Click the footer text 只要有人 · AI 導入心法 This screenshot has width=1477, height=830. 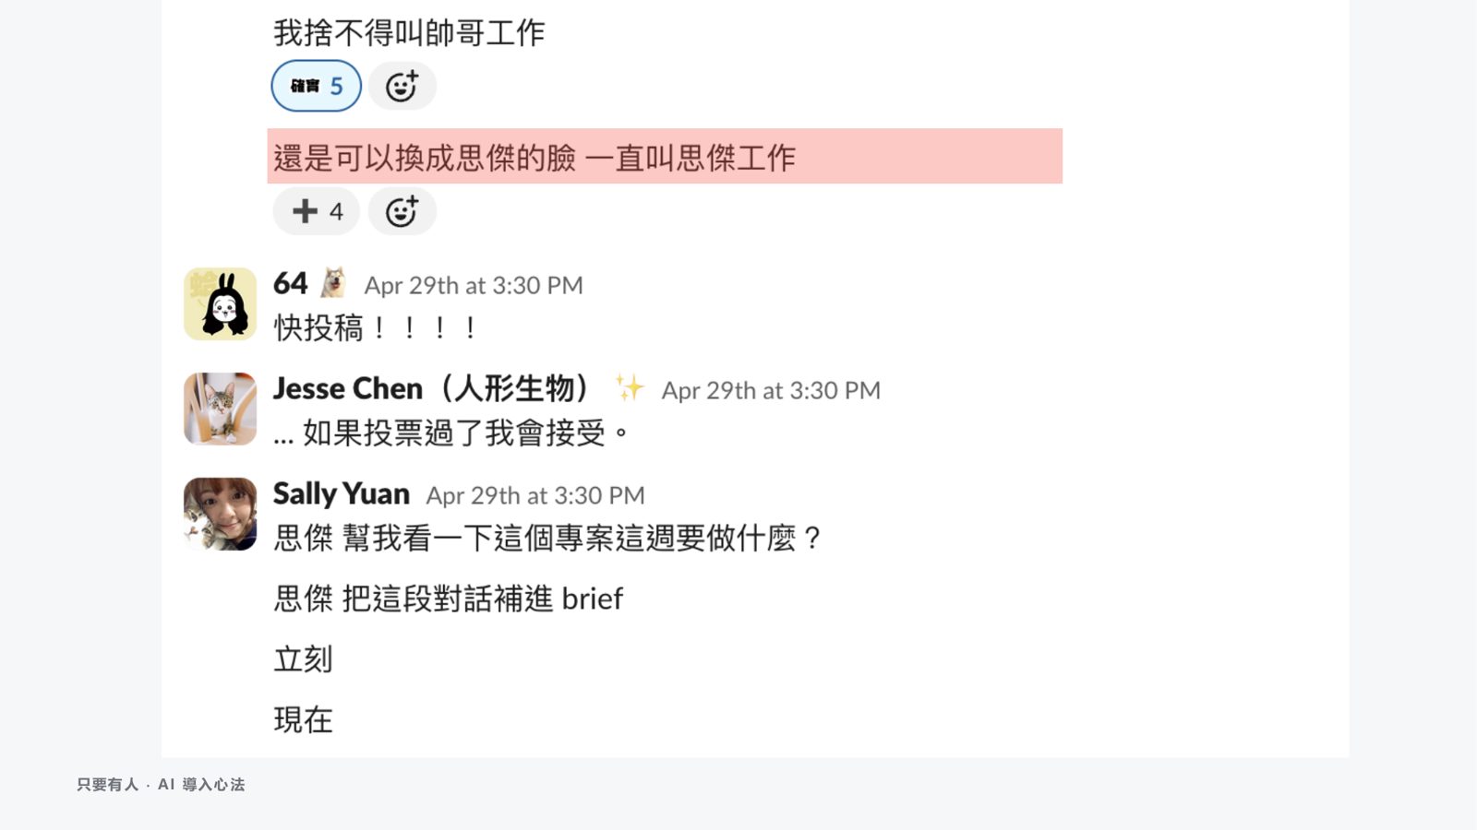[x=161, y=785]
